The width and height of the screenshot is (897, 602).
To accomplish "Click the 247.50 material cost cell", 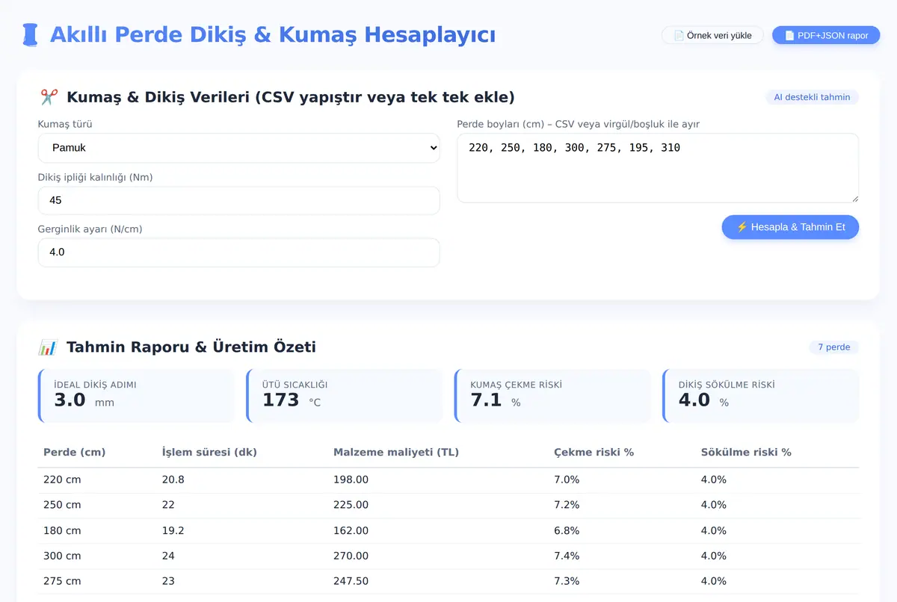I will (351, 581).
